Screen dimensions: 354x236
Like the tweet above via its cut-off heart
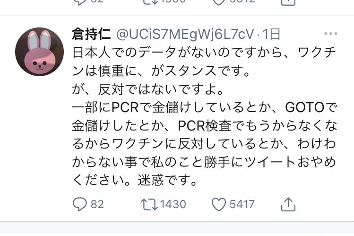coord(218,2)
